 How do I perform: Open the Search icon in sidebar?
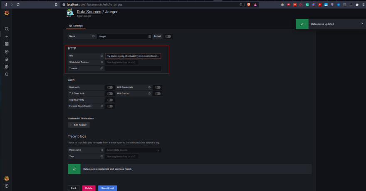tap(7, 29)
